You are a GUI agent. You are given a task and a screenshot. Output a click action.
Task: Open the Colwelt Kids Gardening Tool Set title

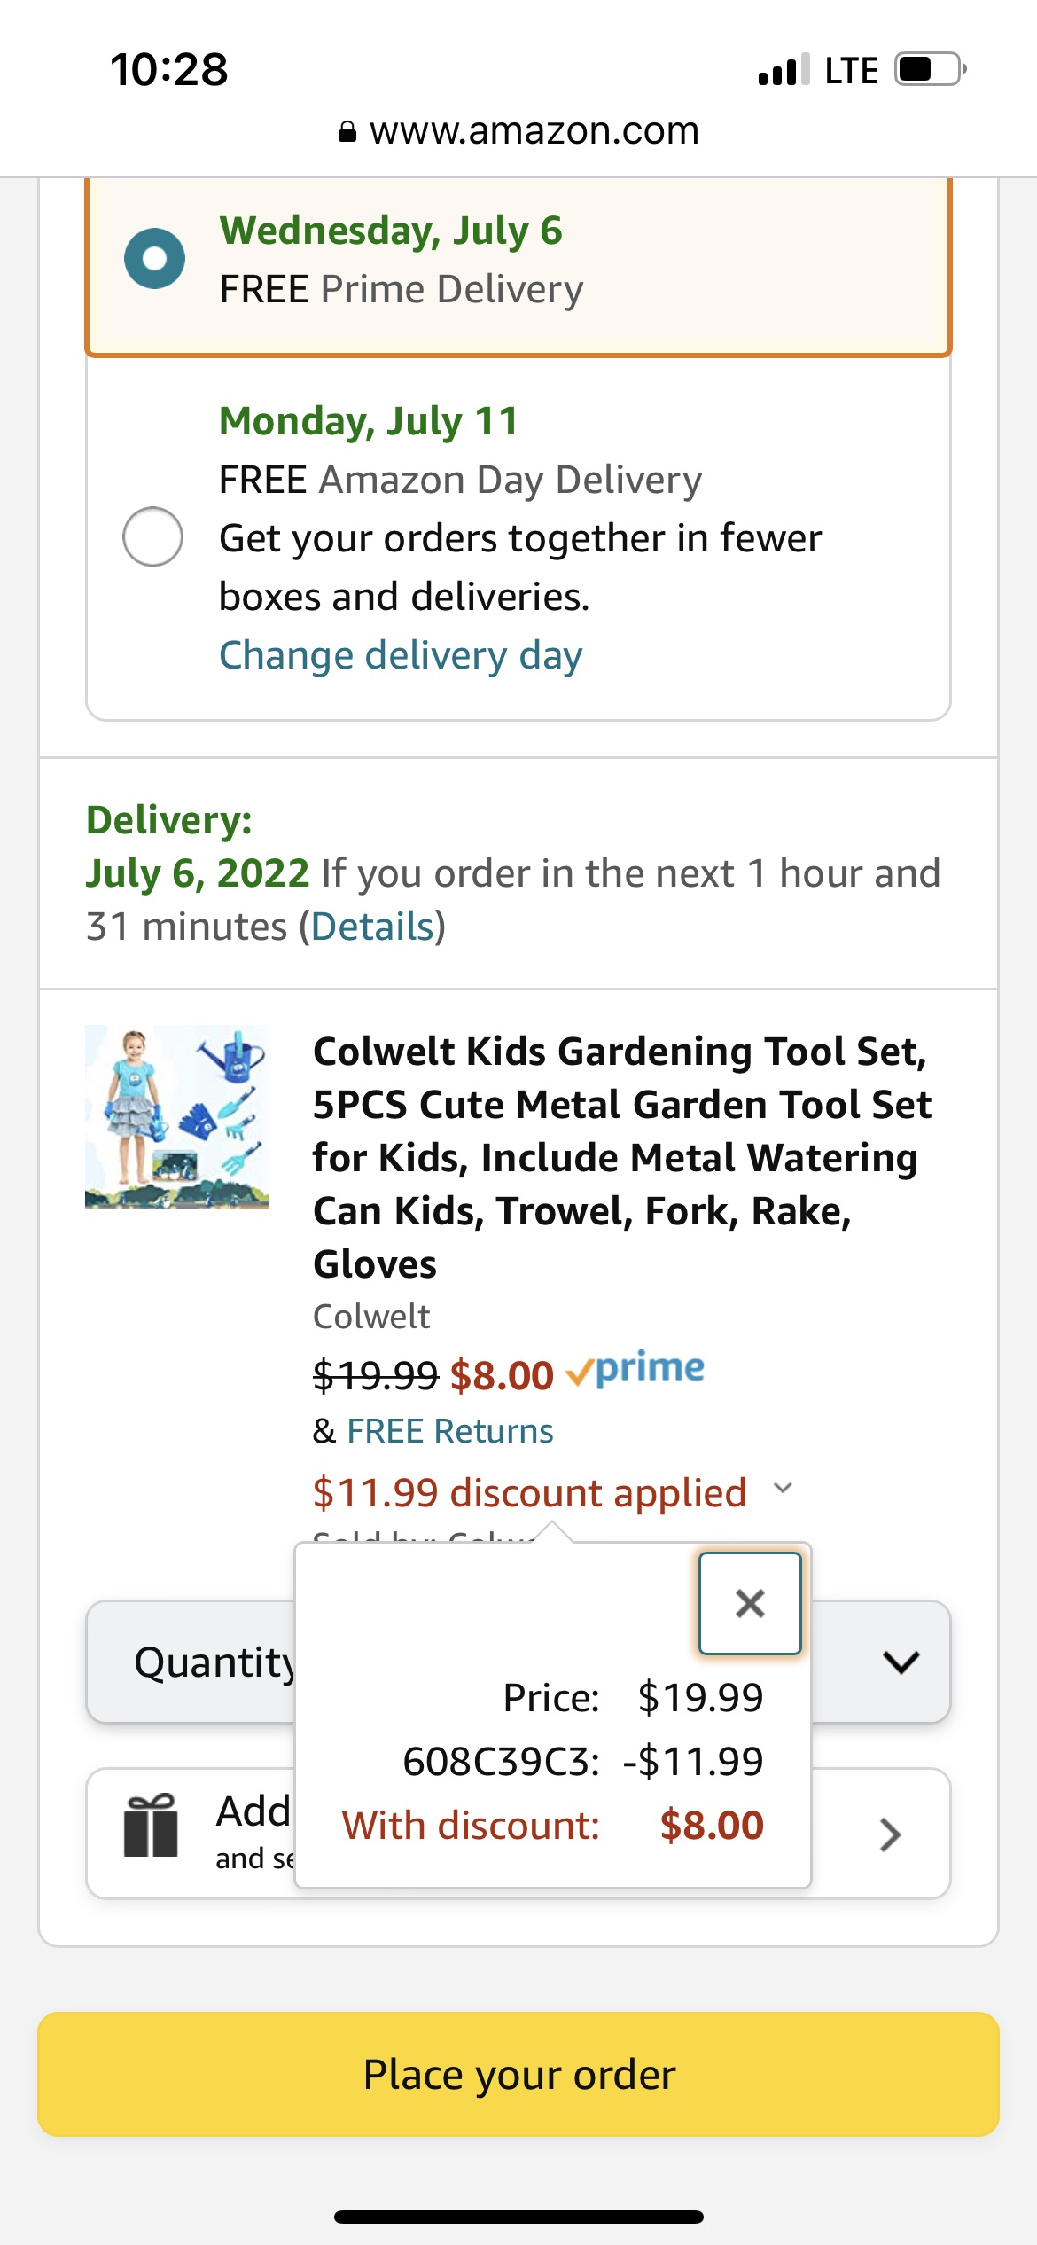coord(622,1156)
